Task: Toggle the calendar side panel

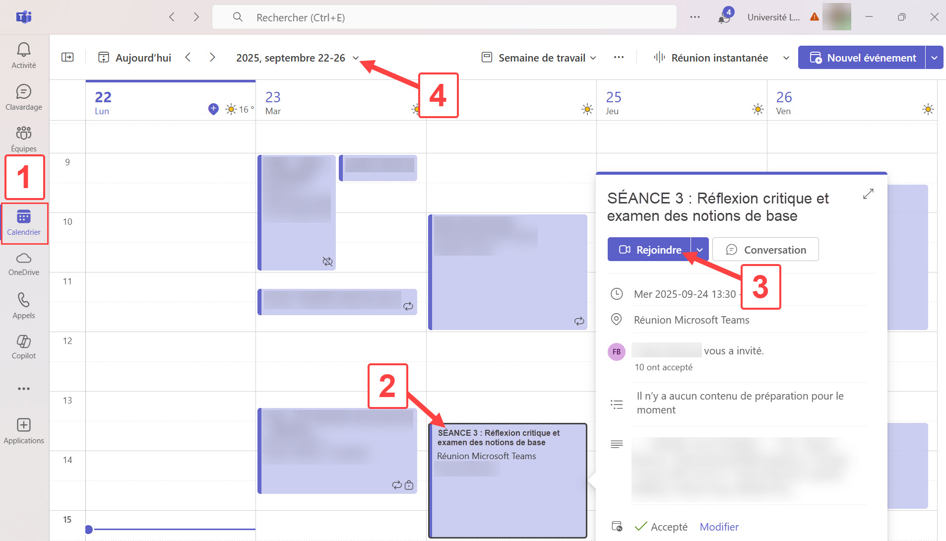Action: pos(67,58)
